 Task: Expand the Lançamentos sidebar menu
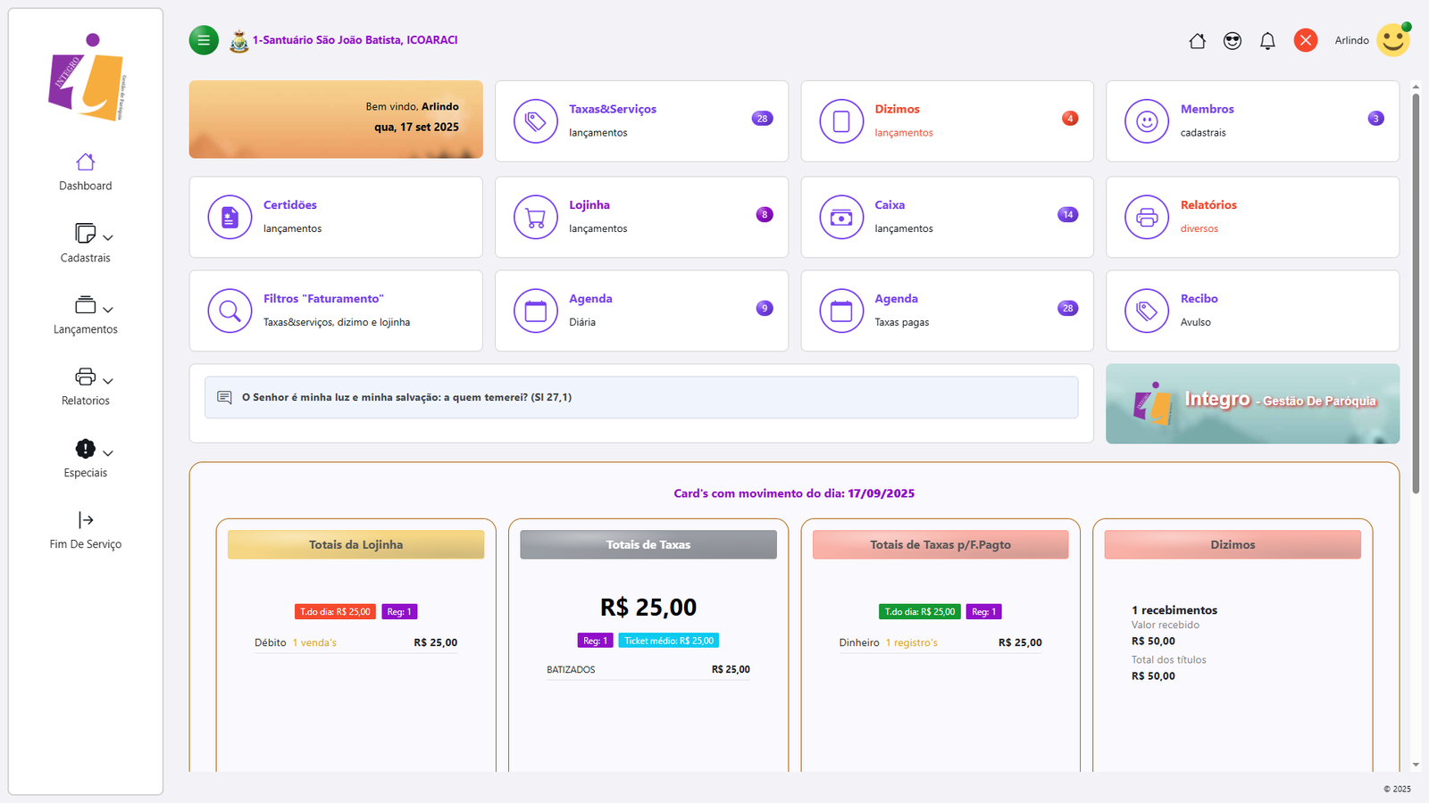click(x=86, y=314)
